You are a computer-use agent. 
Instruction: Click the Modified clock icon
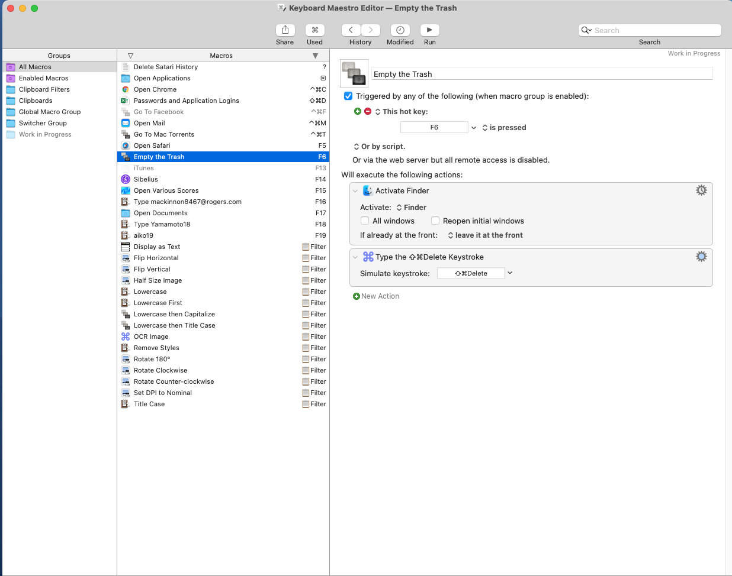click(400, 30)
